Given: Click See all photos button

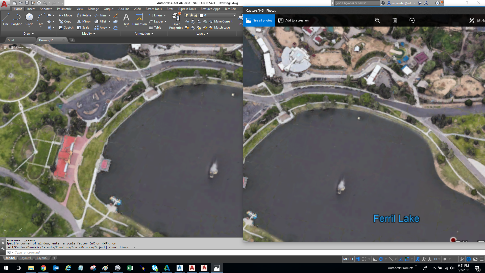Looking at the screenshot, I should pos(259,20).
